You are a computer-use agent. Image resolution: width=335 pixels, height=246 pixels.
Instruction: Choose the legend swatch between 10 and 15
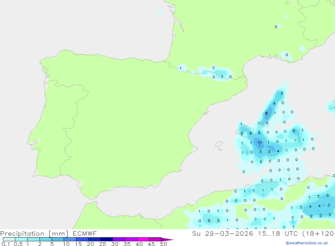click(70, 239)
